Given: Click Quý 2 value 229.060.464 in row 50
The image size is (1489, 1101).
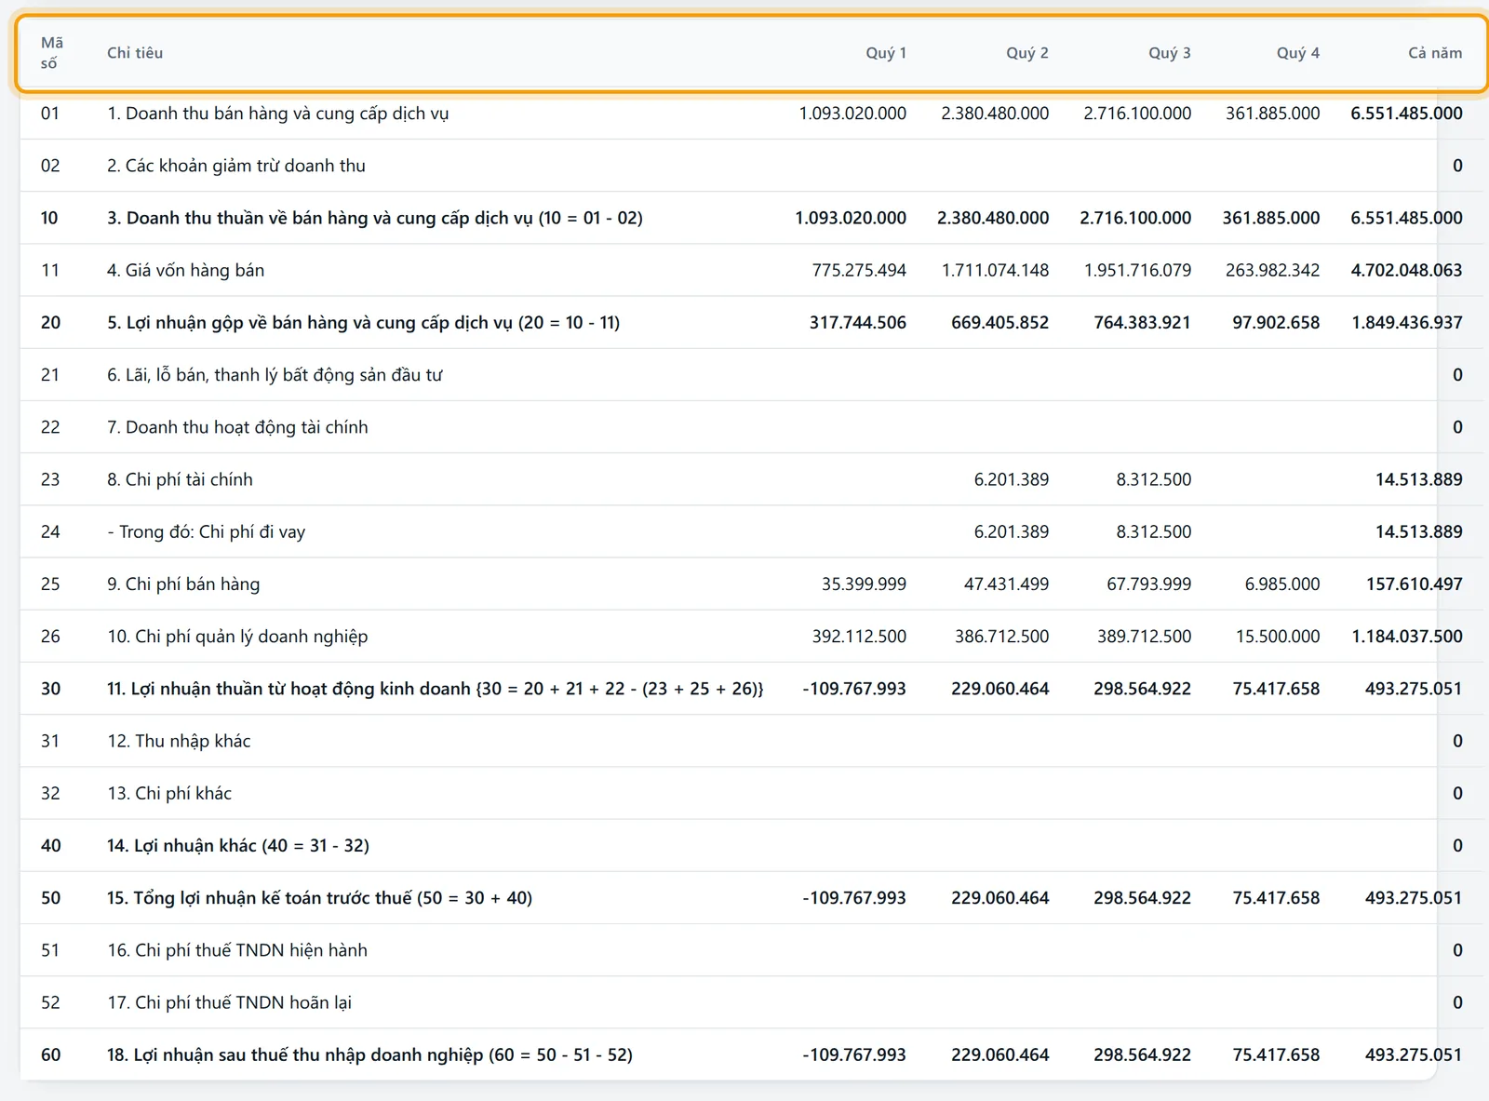Looking at the screenshot, I should pyautogui.click(x=999, y=898).
